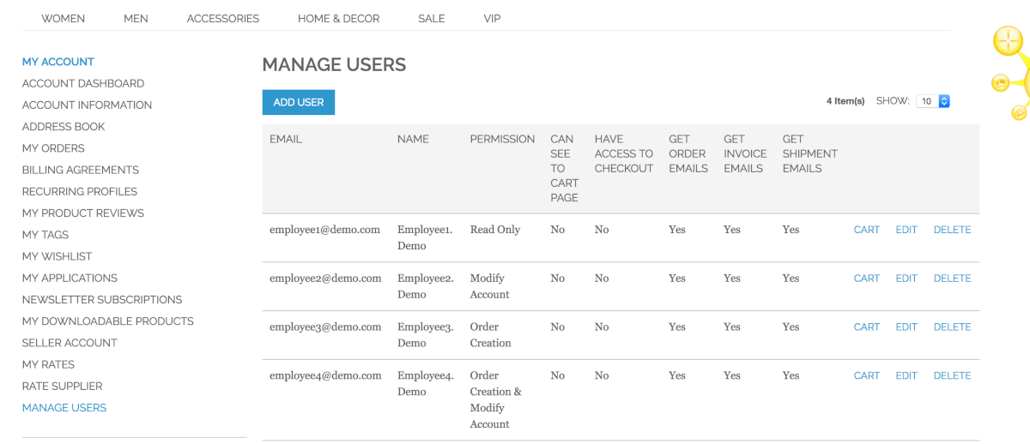Open the VIP menu item
The height and width of the screenshot is (444, 1030).
pos(492,19)
